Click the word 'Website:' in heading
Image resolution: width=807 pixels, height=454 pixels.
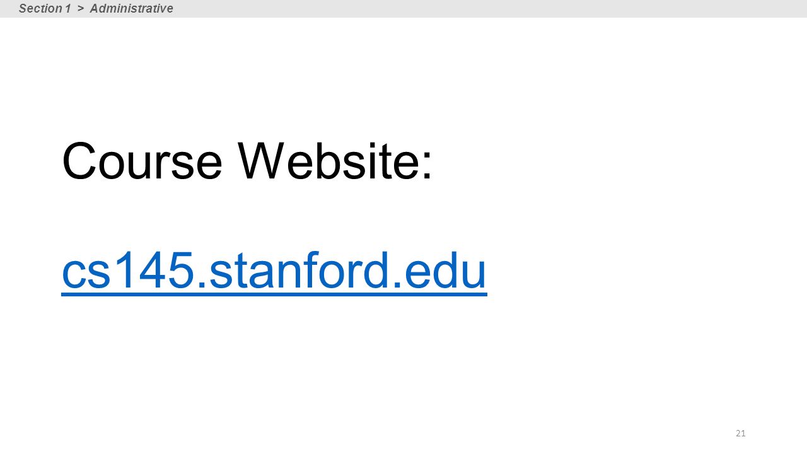click(335, 161)
